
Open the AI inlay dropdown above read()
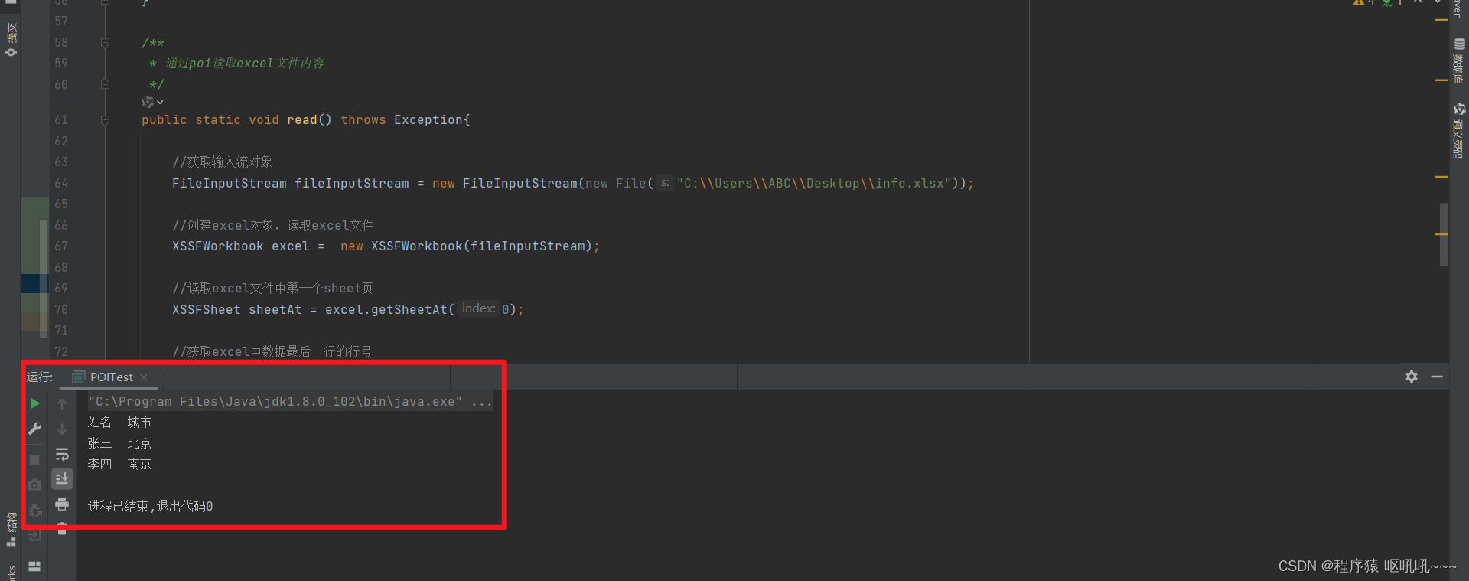click(152, 102)
